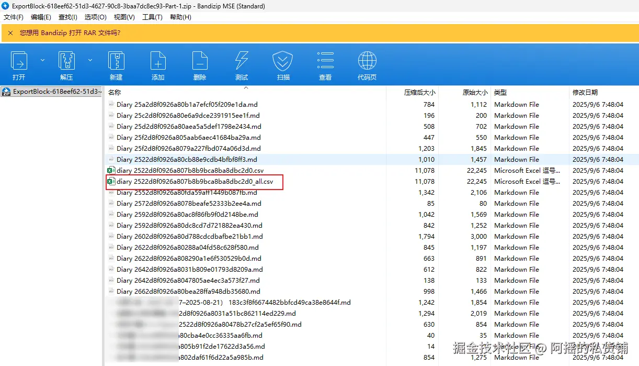Select file Diary 2622d8f0926a808290a1e6f530529b0d.md
This screenshot has width=639, height=366.
pos(189,259)
